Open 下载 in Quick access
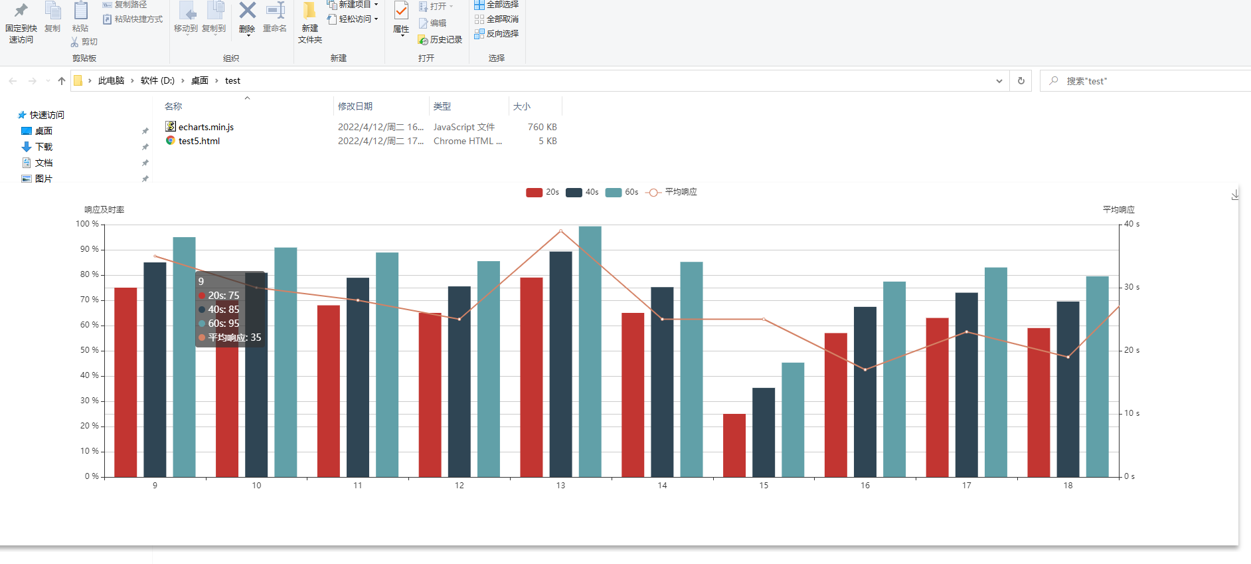The width and height of the screenshot is (1251, 564). [44, 147]
